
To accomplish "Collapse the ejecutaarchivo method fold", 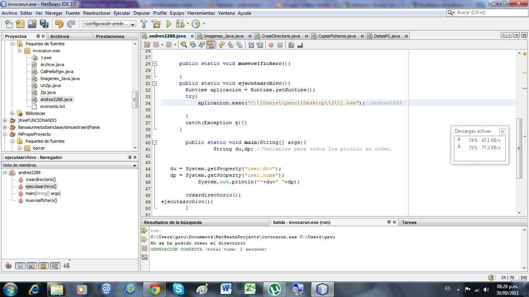I will coord(155,83).
